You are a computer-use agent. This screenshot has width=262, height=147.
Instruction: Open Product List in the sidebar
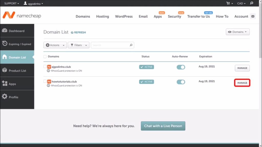(17, 71)
